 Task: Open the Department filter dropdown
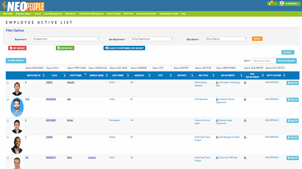(65, 39)
